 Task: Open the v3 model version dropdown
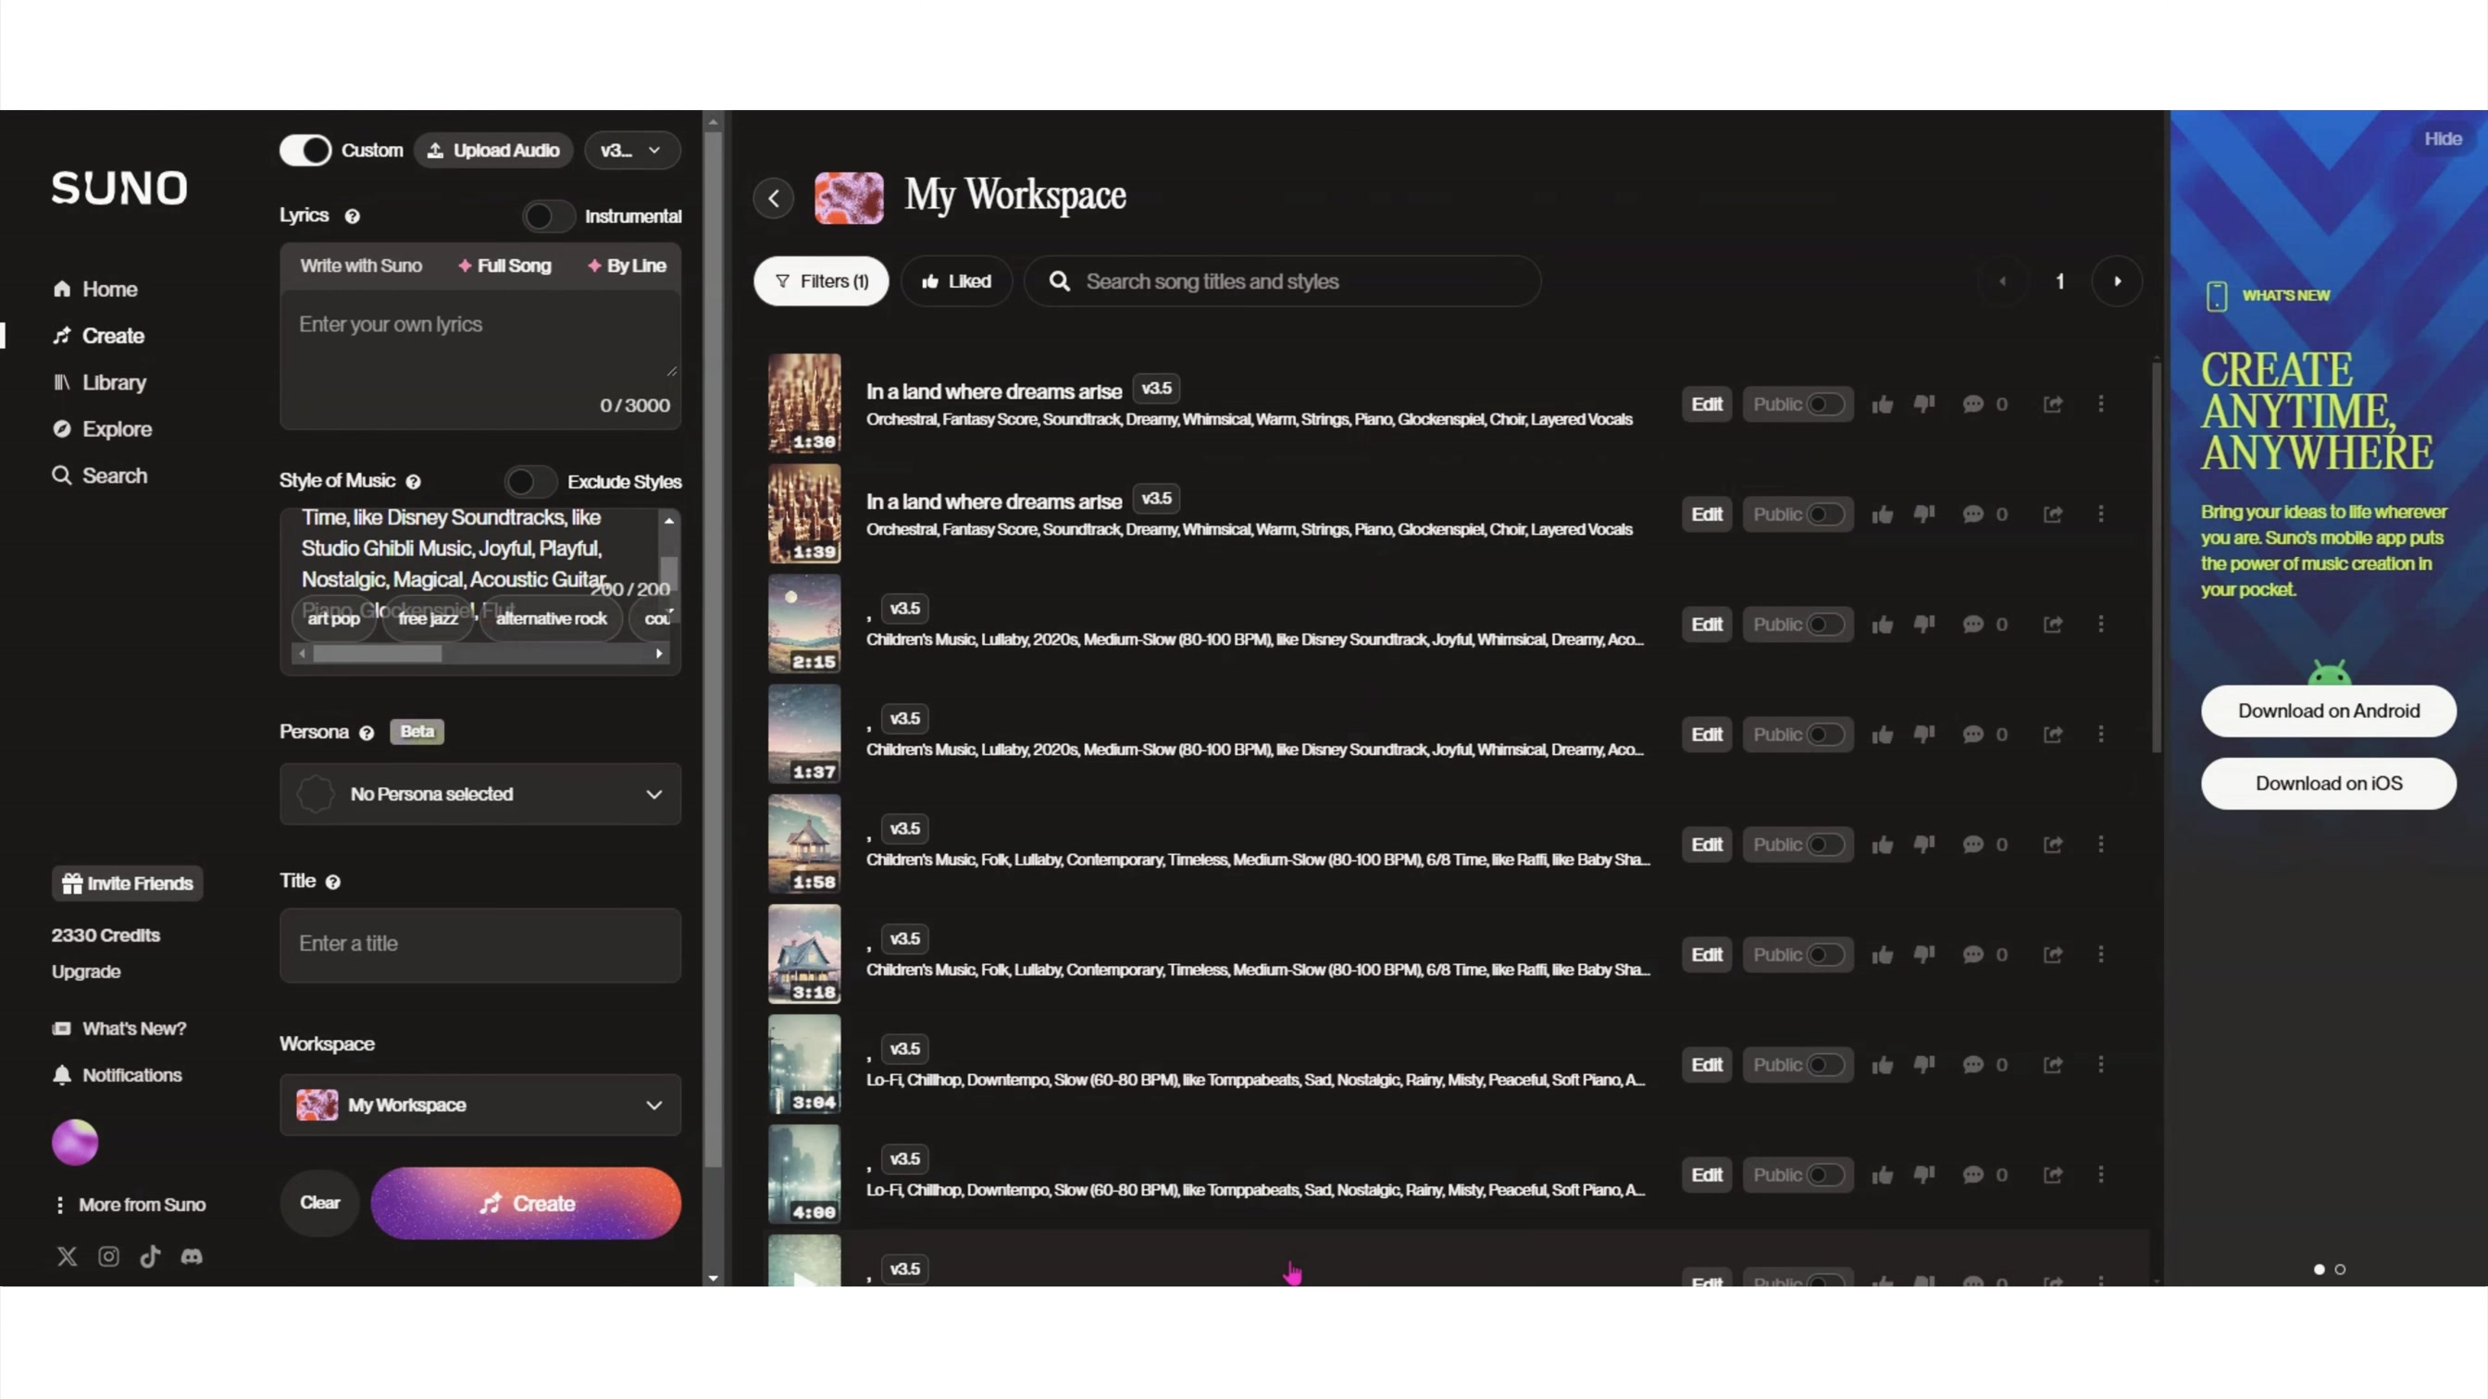[x=632, y=151]
